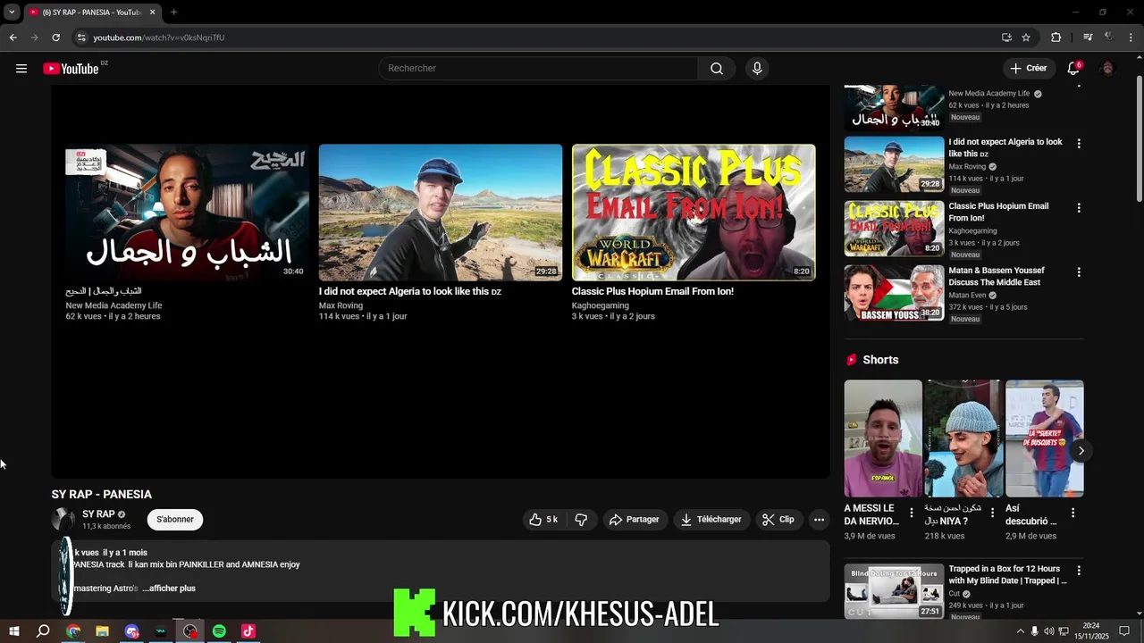Open Chrome tab search dropdown
Image resolution: width=1144 pixels, height=643 pixels.
pos(12,13)
